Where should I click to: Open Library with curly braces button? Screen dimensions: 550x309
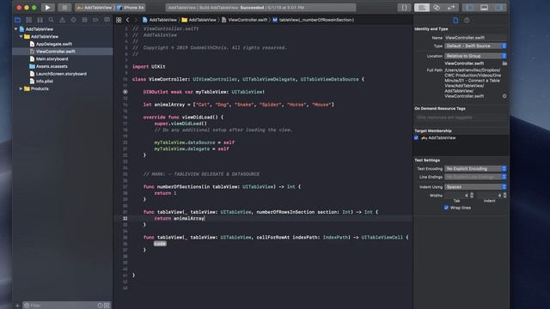(404, 8)
